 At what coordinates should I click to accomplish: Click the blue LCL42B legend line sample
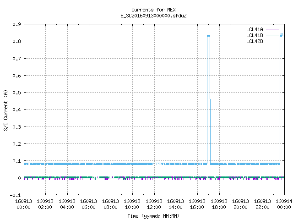coord(272,41)
